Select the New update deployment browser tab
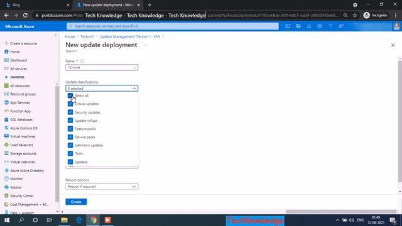The image size is (402, 226). tap(108, 5)
